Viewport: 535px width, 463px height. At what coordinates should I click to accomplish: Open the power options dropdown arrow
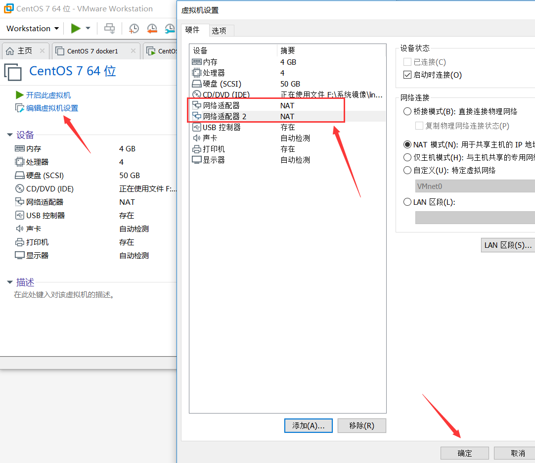click(x=88, y=28)
